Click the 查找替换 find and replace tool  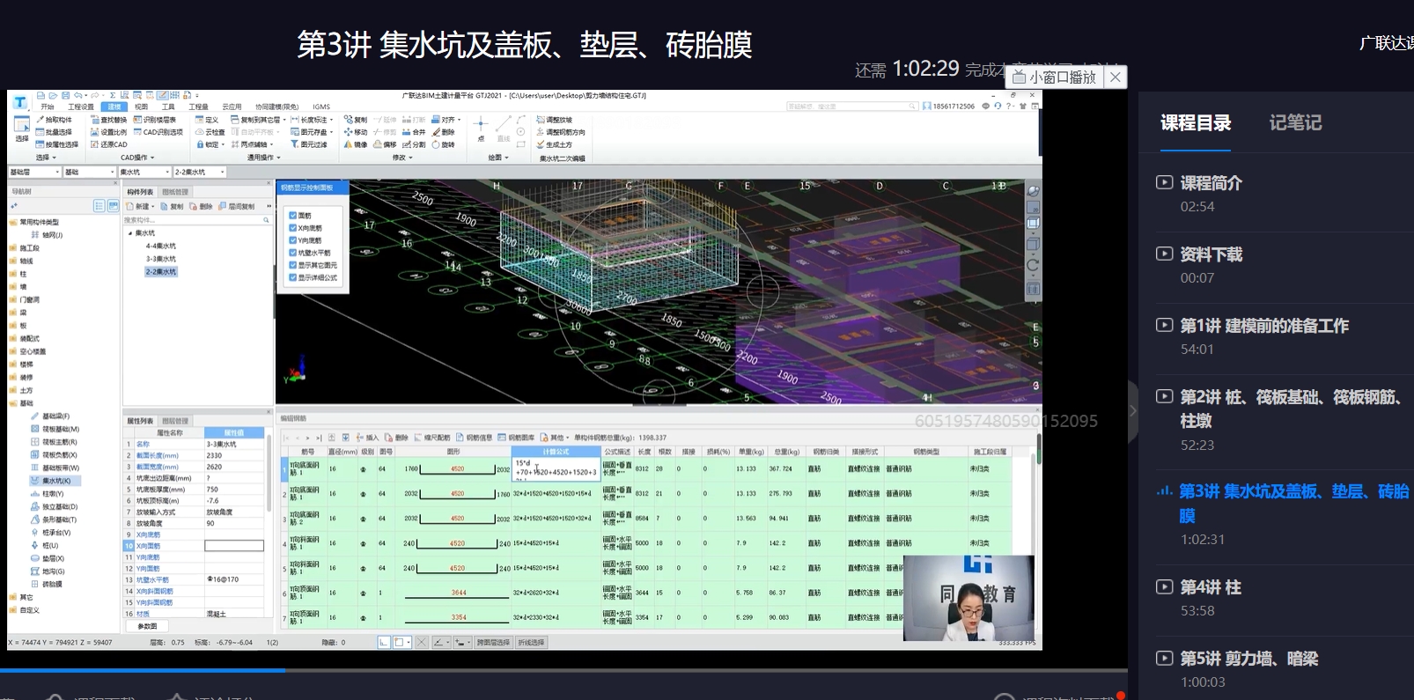coord(108,120)
